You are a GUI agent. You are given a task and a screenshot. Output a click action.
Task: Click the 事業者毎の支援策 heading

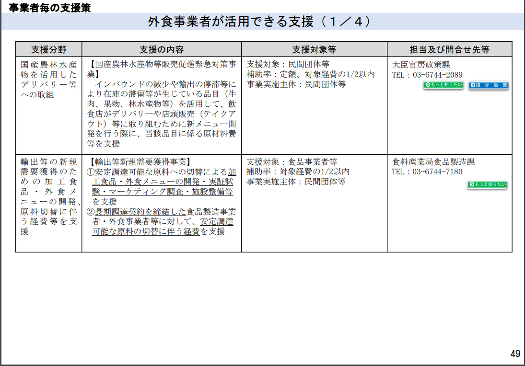[50, 7]
